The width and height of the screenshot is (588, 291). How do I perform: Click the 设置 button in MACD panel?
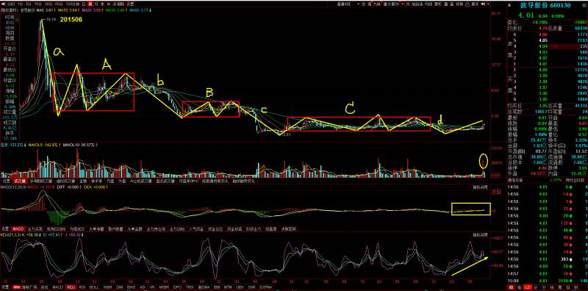(5, 229)
